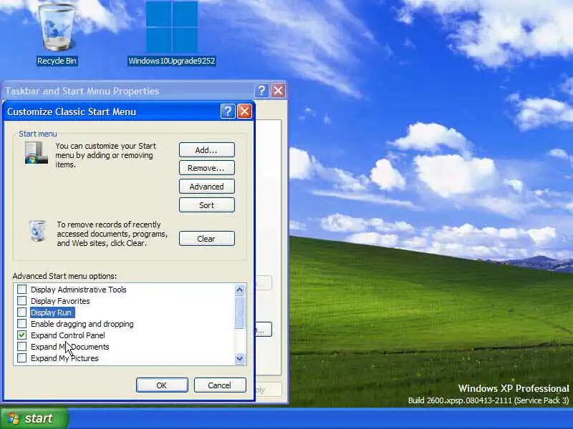This screenshot has width=573, height=429.
Task: Open Advanced start menu editing
Action: coord(207,187)
